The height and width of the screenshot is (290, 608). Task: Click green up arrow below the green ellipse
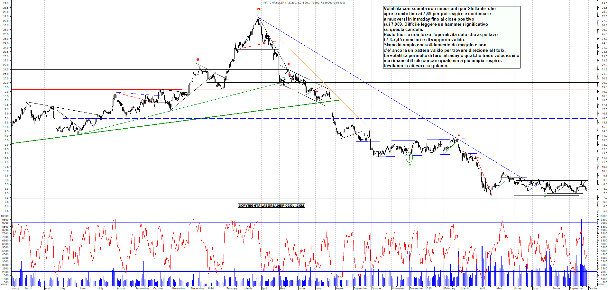click(410, 165)
